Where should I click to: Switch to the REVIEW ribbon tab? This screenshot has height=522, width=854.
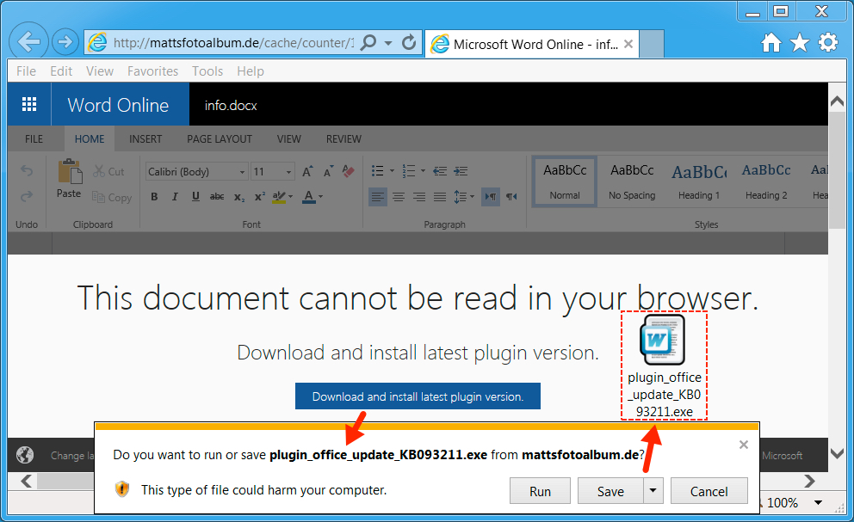point(343,138)
